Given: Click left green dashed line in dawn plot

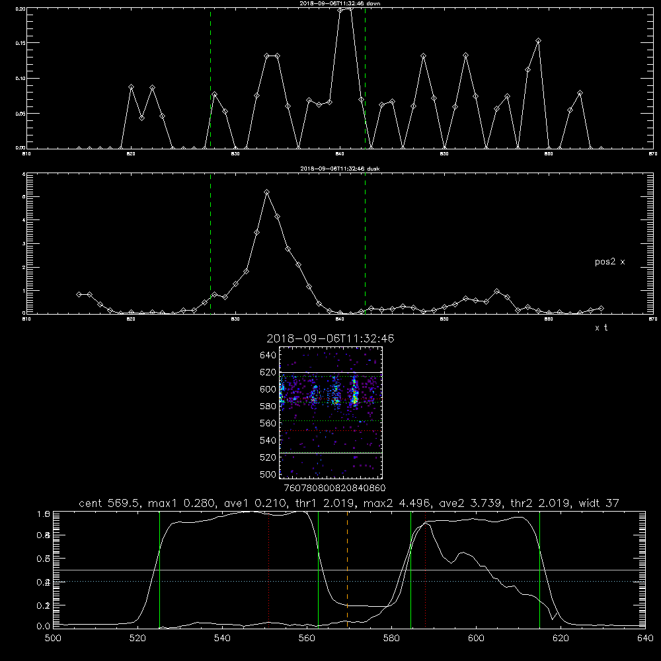Looking at the screenshot, I should (x=210, y=79).
